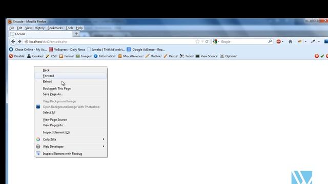Expand the Web Developer submenu
Viewport: 328px width, 184px height.
(x=71, y=147)
